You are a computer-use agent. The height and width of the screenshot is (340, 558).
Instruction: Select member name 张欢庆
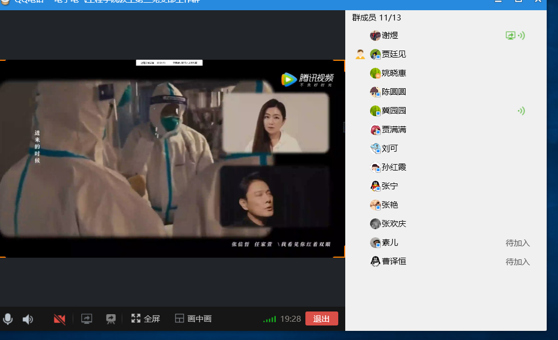point(394,224)
